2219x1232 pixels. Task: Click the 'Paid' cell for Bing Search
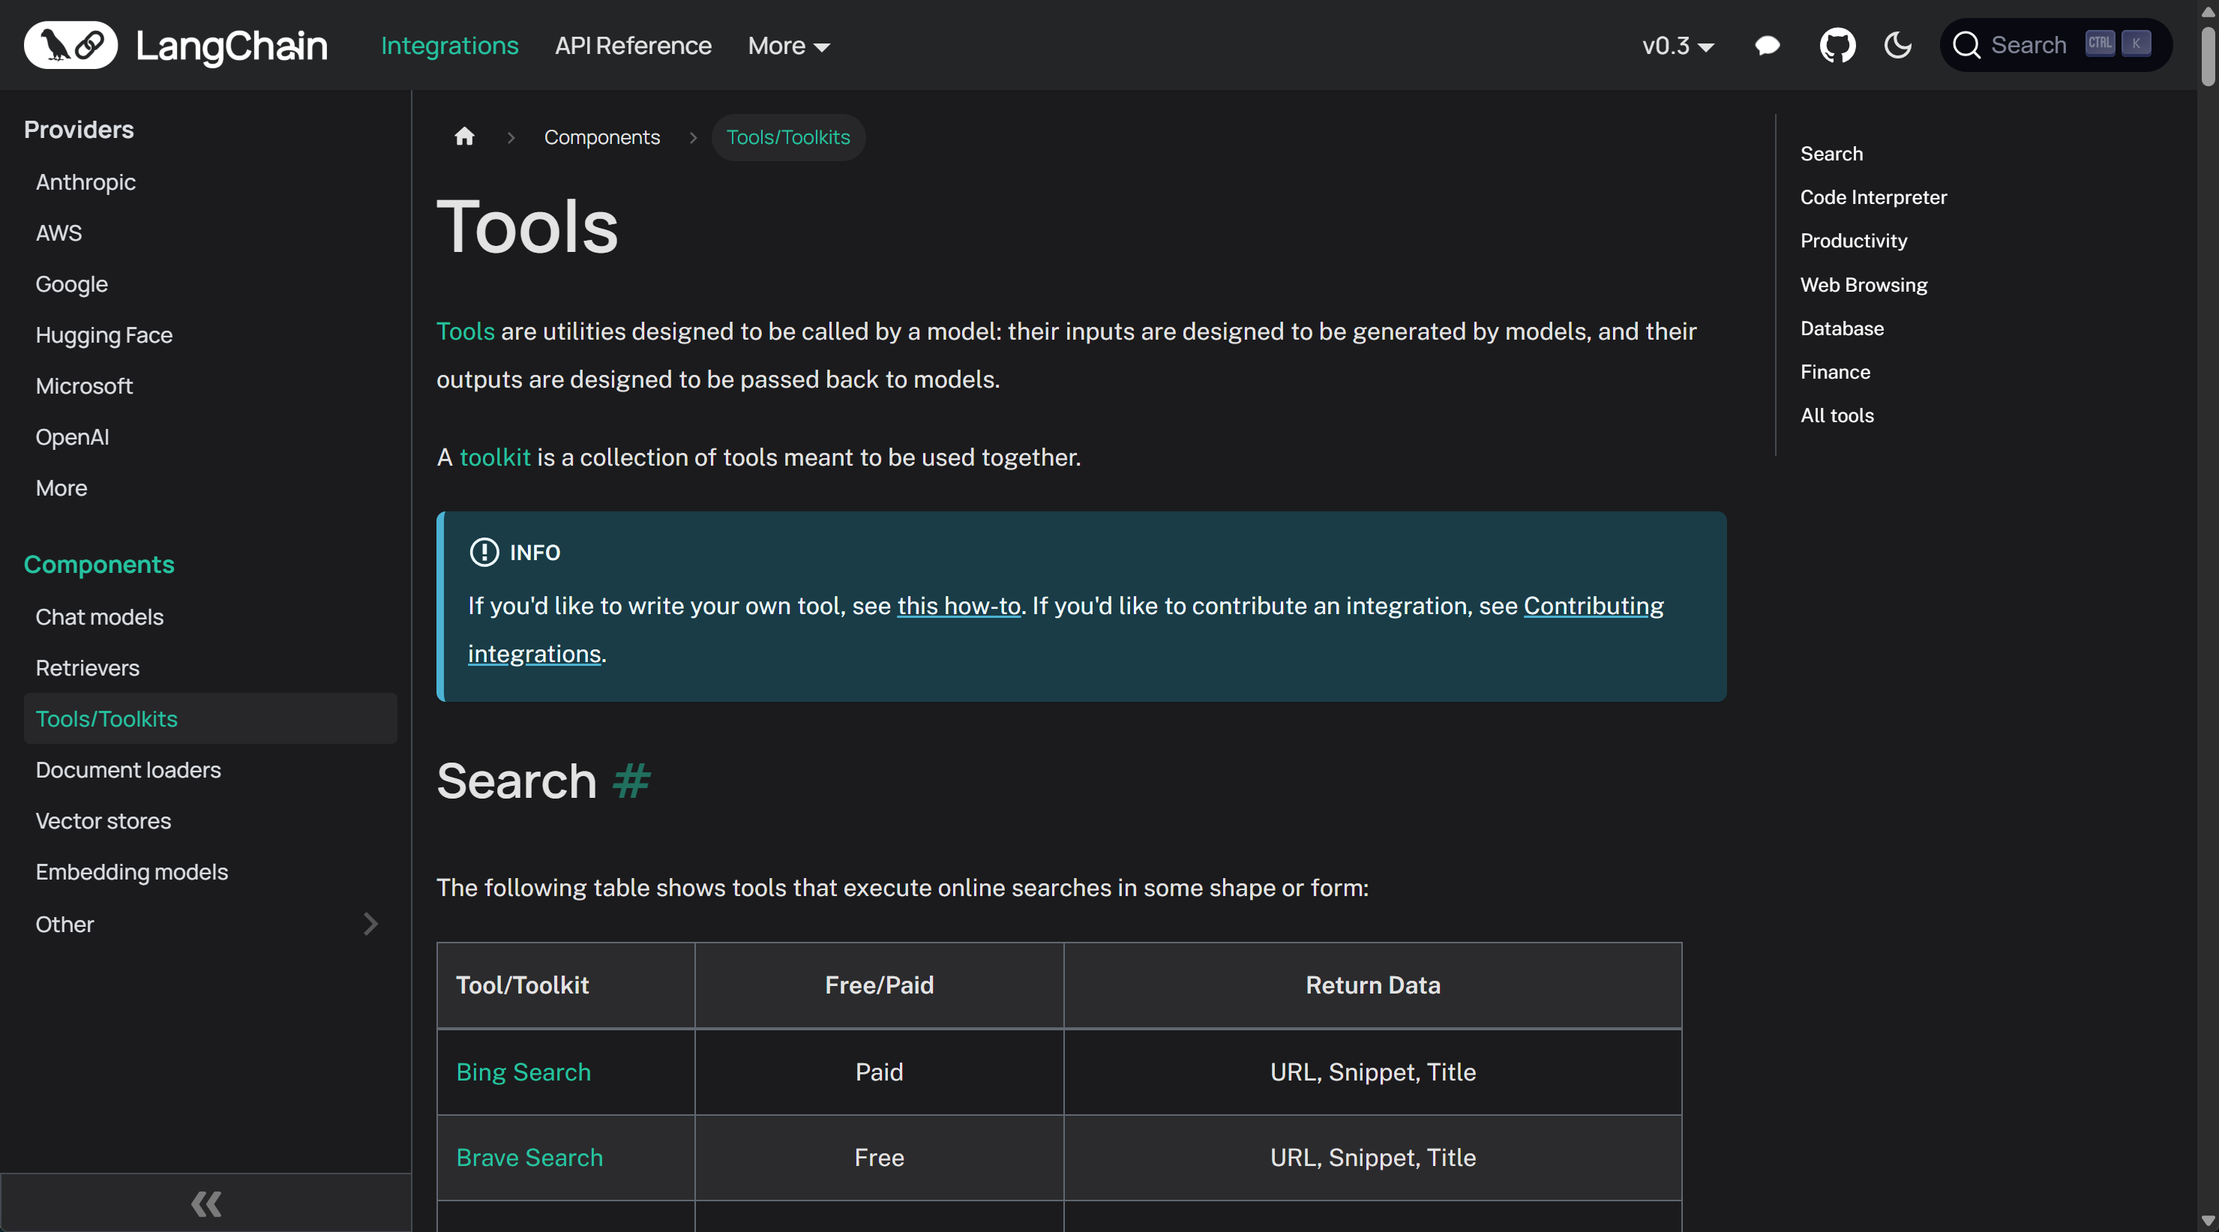[880, 1072]
